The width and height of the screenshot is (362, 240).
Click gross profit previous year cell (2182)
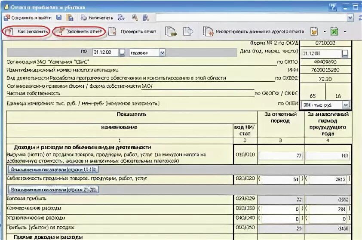tap(328, 200)
